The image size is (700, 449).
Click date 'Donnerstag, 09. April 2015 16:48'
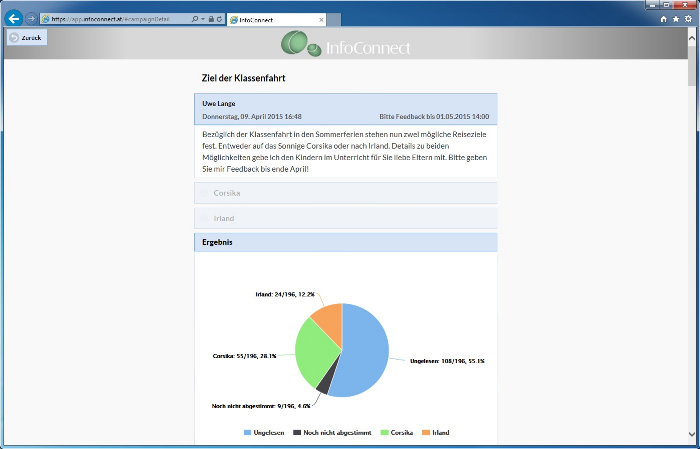[x=252, y=117]
